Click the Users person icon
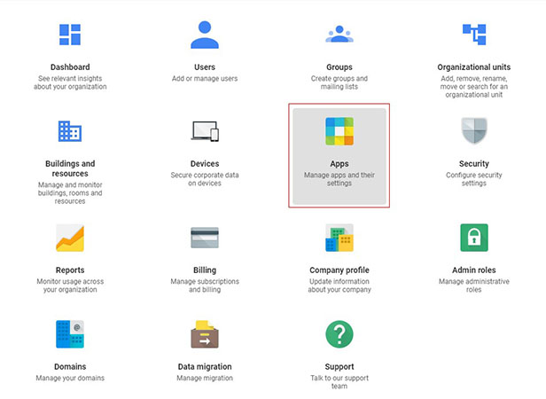This screenshot has width=546, height=399. pyautogui.click(x=205, y=35)
